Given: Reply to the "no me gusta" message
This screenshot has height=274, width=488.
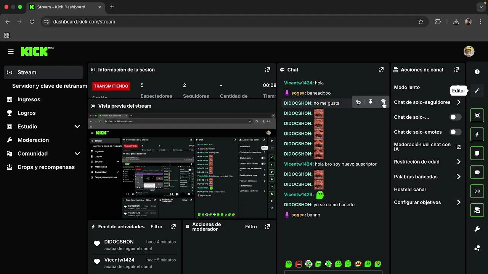Looking at the screenshot, I should (358, 102).
